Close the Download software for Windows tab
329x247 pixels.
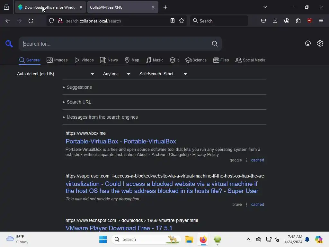click(81, 7)
